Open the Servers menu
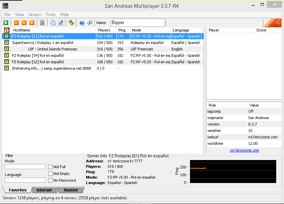 (x=35, y=15)
